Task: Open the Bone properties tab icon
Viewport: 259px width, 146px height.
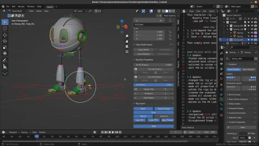Action: coord(221,104)
